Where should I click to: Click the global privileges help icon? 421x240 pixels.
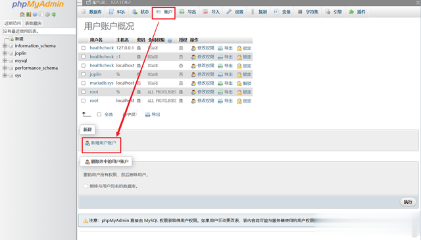click(x=170, y=41)
